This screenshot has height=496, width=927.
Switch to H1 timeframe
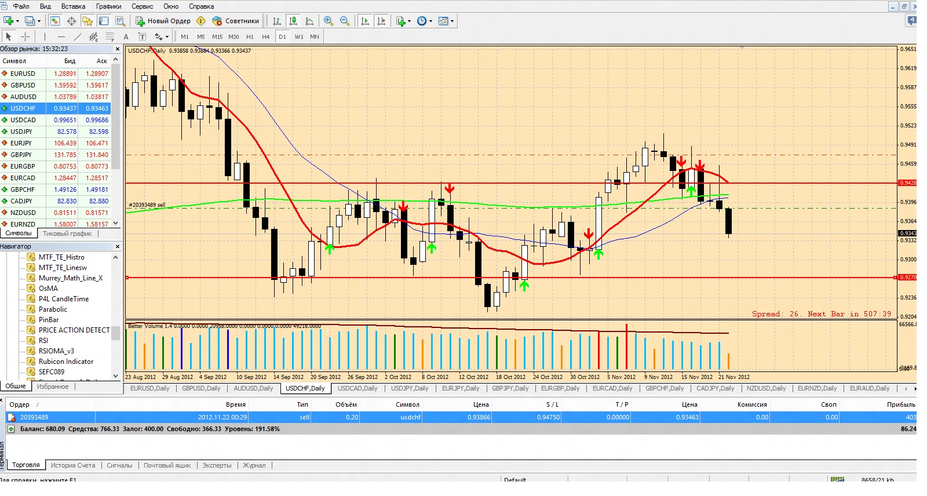tap(250, 37)
